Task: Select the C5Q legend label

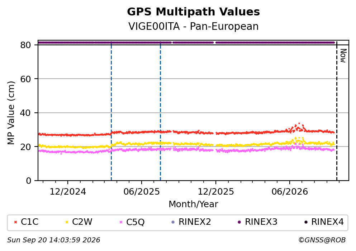Action: tap(135, 222)
